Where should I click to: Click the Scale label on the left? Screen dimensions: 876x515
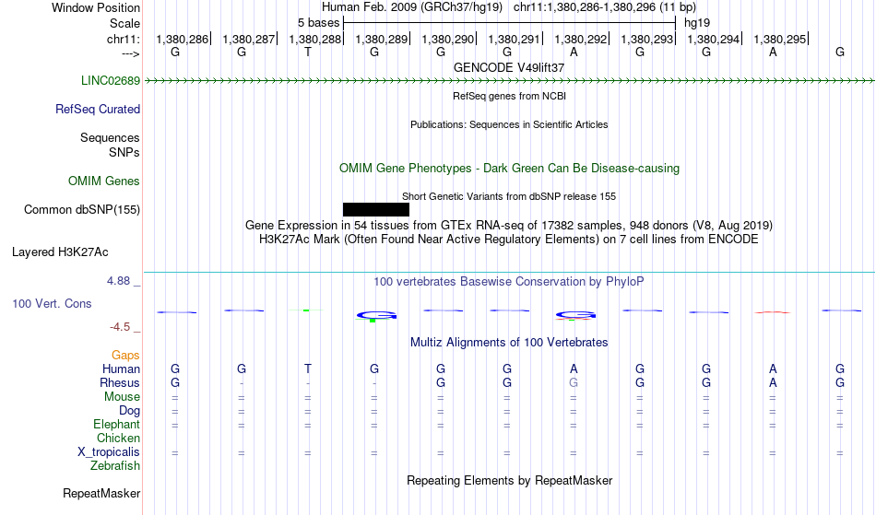pos(124,24)
